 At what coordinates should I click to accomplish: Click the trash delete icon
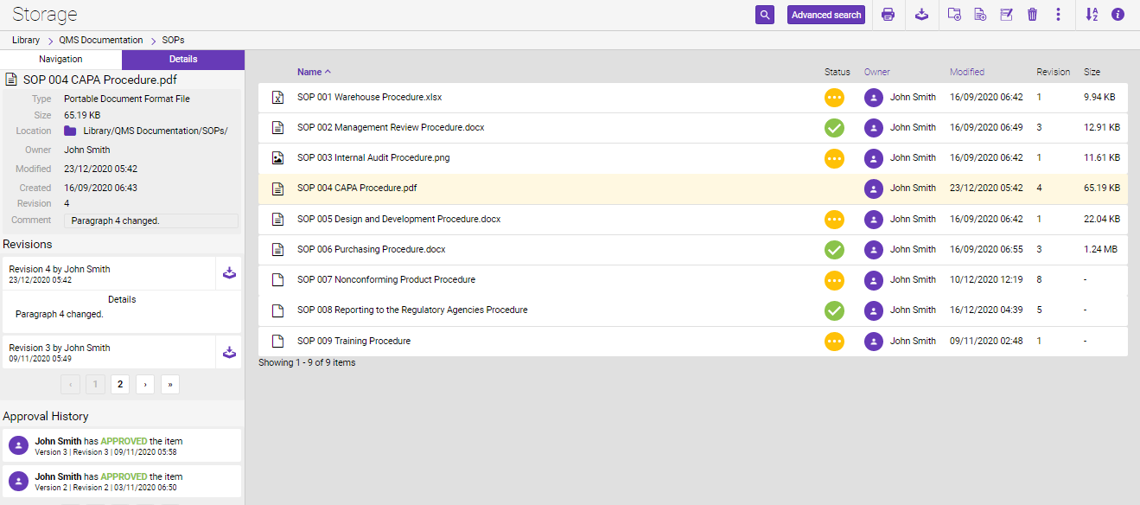(x=1032, y=15)
